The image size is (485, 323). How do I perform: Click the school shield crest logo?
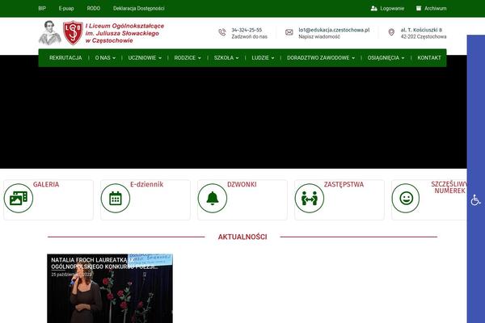click(x=73, y=33)
